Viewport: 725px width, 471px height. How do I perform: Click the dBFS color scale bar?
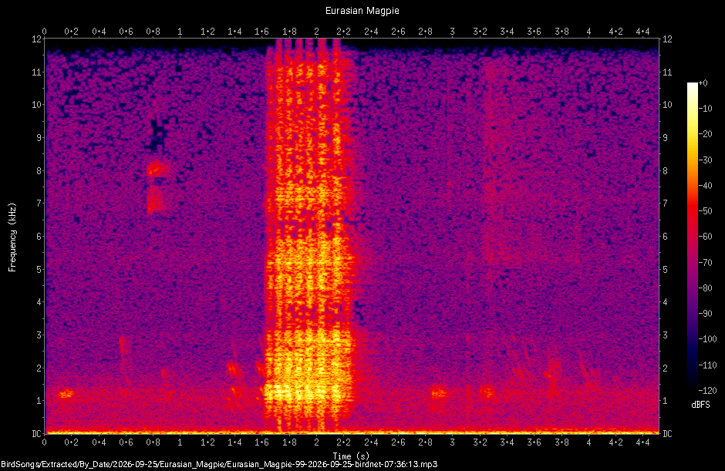tap(692, 236)
